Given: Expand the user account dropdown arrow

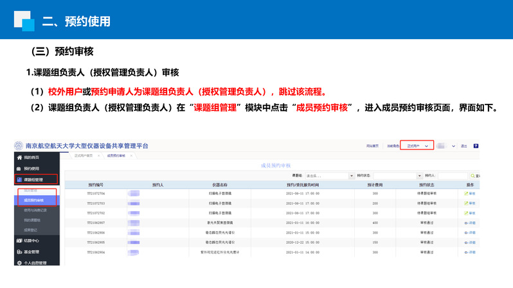Looking at the screenshot, I should (454, 146).
